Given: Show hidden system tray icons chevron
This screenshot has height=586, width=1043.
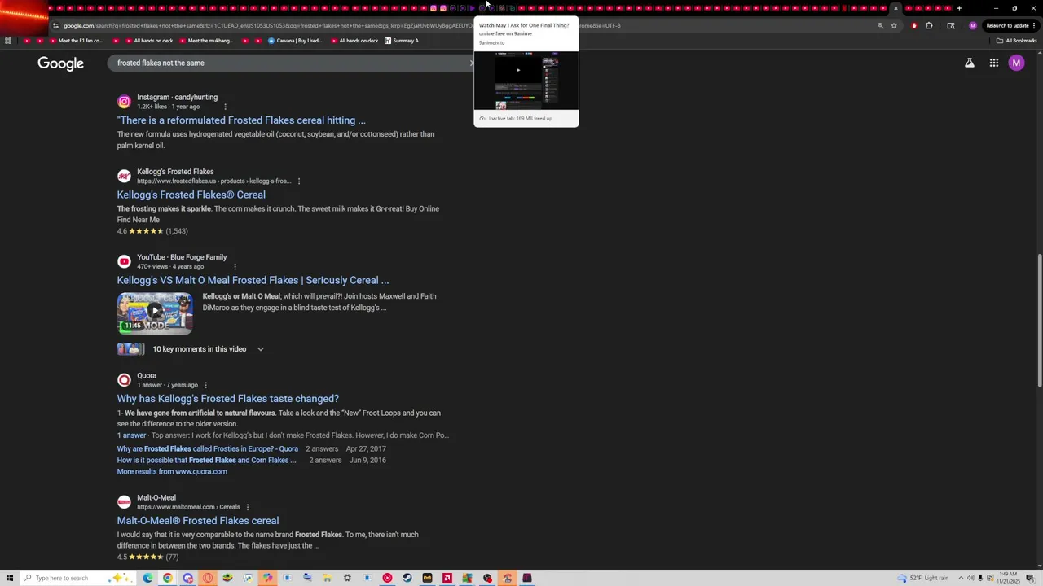Looking at the screenshot, I should coord(961,578).
